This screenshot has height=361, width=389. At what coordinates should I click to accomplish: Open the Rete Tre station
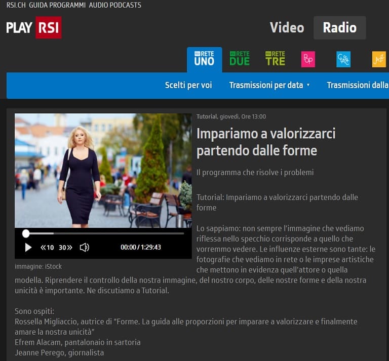pos(275,59)
